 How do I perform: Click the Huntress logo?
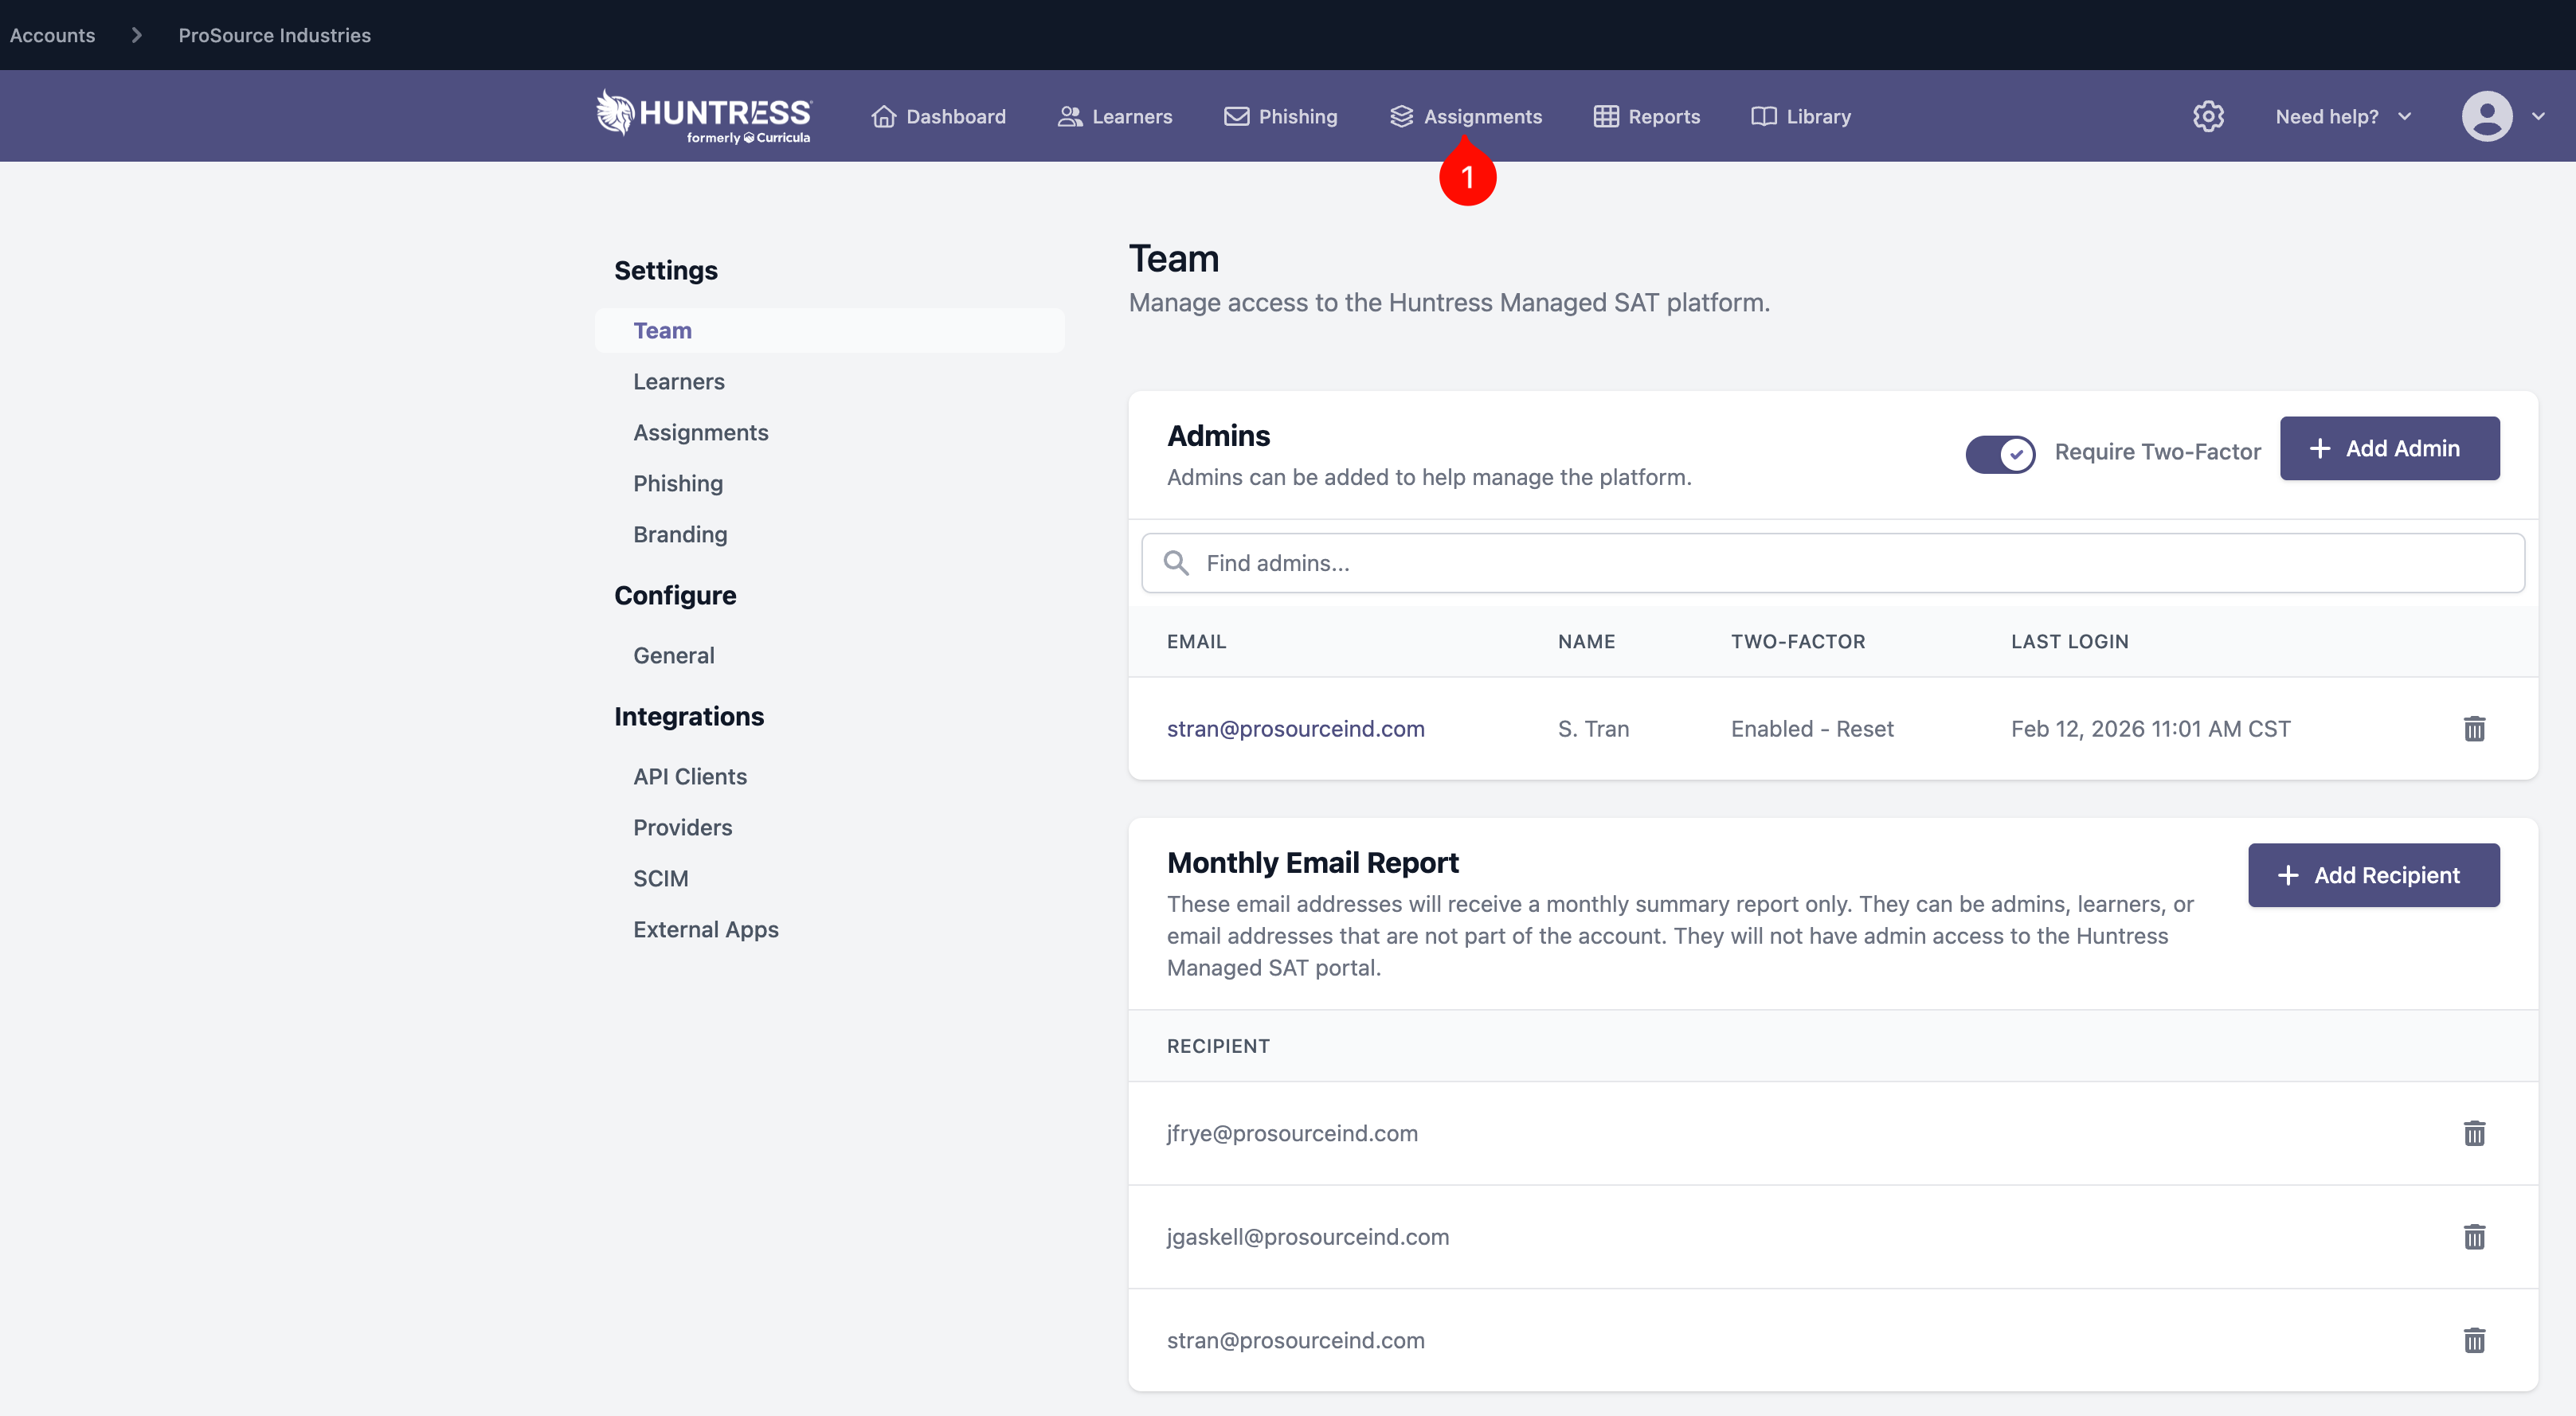pos(703,117)
